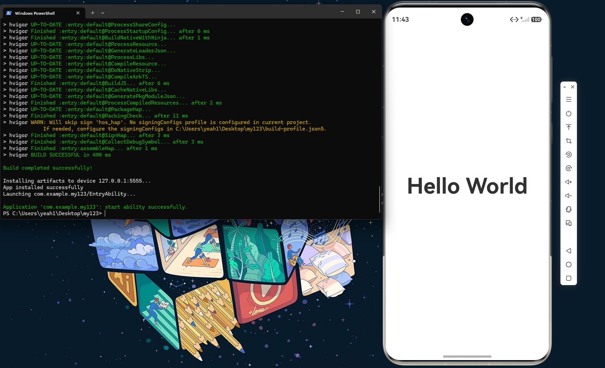
Task: Click the always-on-top arrow icon
Action: [569, 127]
